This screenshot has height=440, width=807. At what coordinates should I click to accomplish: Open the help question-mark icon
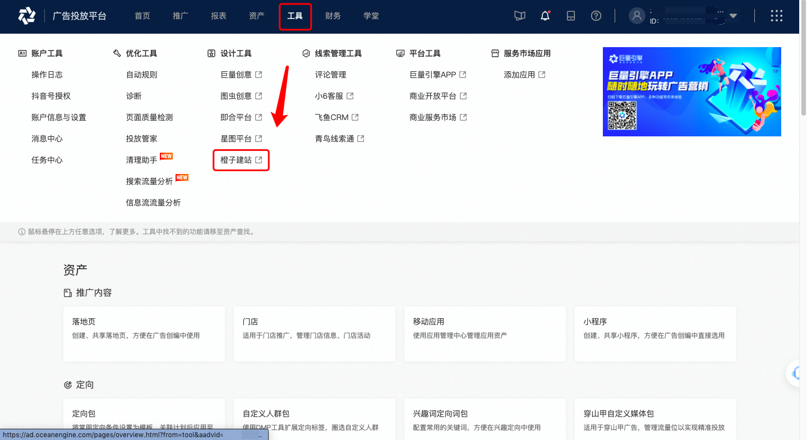(x=596, y=16)
